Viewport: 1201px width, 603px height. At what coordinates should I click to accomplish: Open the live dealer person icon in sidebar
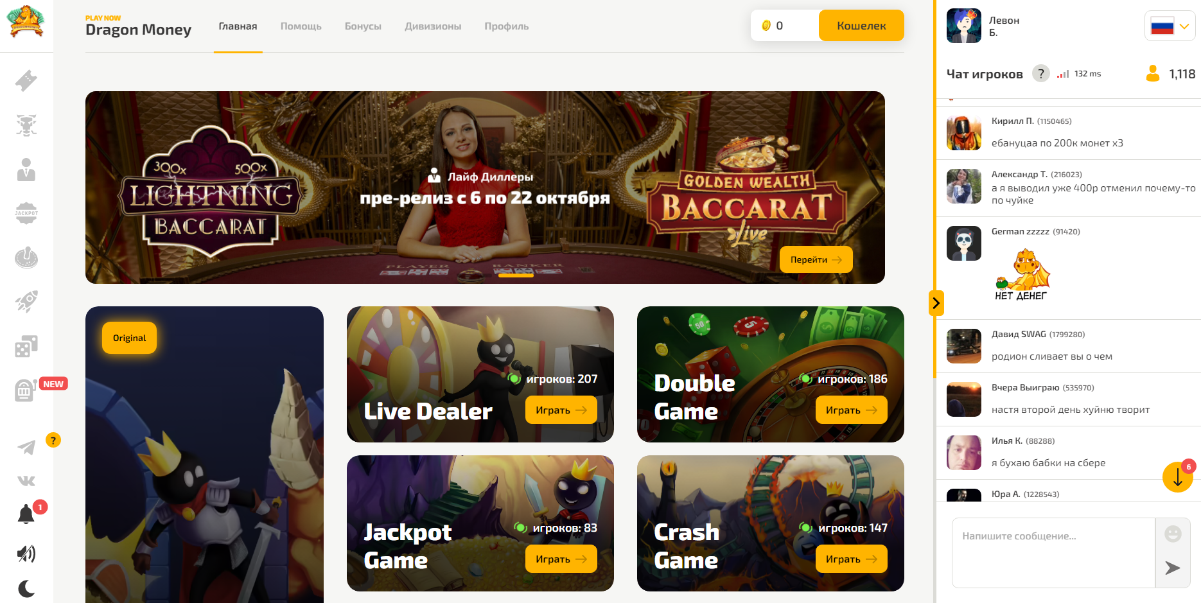click(26, 170)
